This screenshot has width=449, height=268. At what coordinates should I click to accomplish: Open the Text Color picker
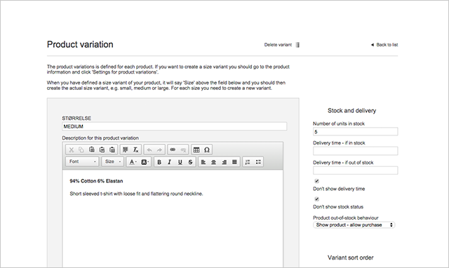(x=133, y=162)
